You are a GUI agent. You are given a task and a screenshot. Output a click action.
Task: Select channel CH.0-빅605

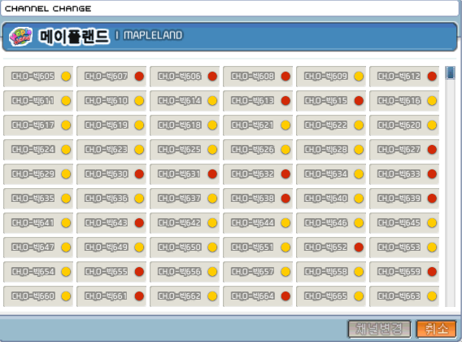(38, 77)
